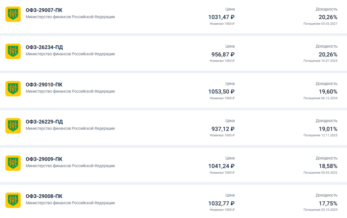
Task: Click the 956,87 ₽ price value
Action: coord(223,55)
